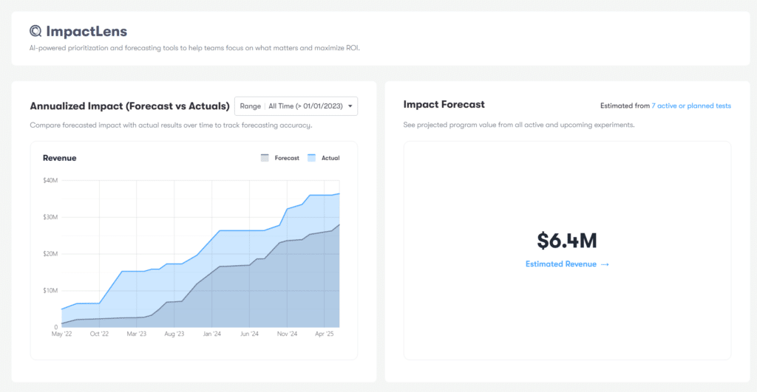Image resolution: width=757 pixels, height=392 pixels.
Task: Click the May '22 x-axis label
Action: [61, 334]
